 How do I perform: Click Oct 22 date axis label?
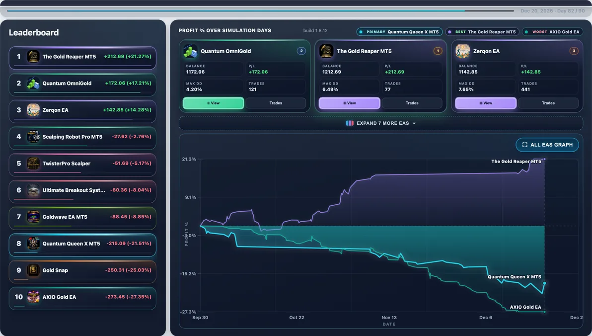(297, 318)
